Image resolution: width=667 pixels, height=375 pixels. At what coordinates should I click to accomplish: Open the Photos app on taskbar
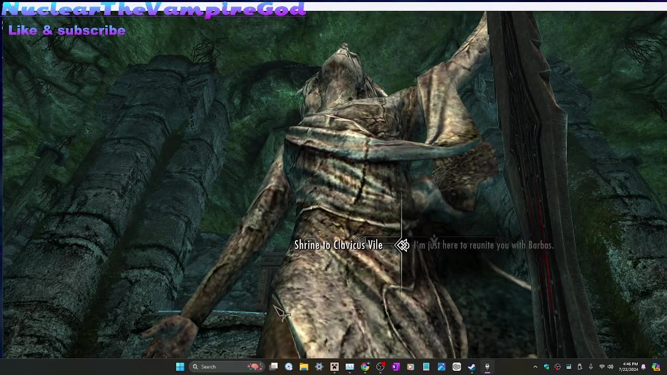(x=441, y=367)
